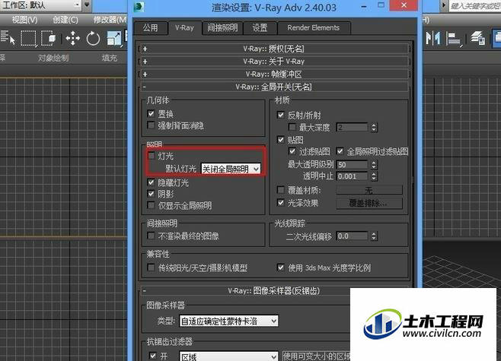
Task: Switch to the 公用 tab
Action: 151,28
